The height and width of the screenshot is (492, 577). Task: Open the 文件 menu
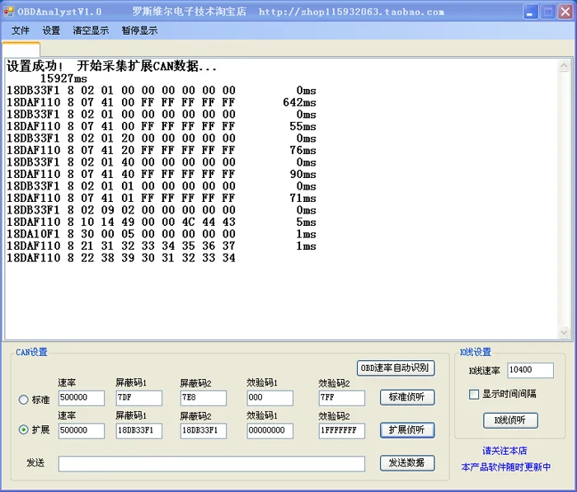point(21,30)
